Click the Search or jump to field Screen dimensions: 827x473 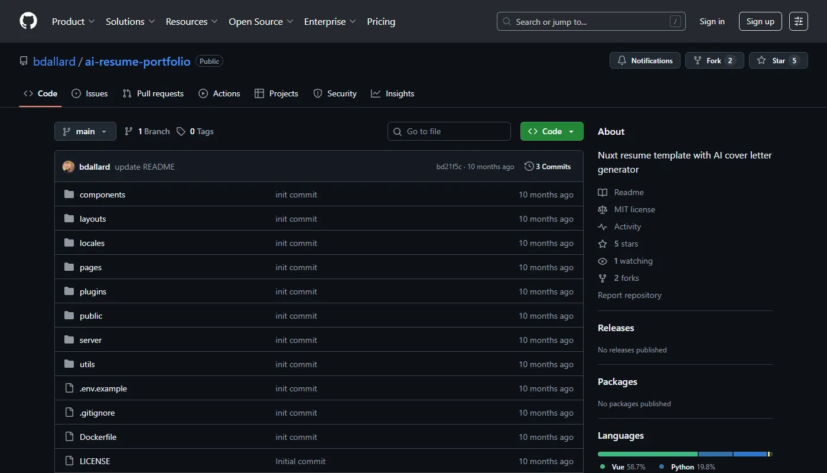(x=591, y=21)
